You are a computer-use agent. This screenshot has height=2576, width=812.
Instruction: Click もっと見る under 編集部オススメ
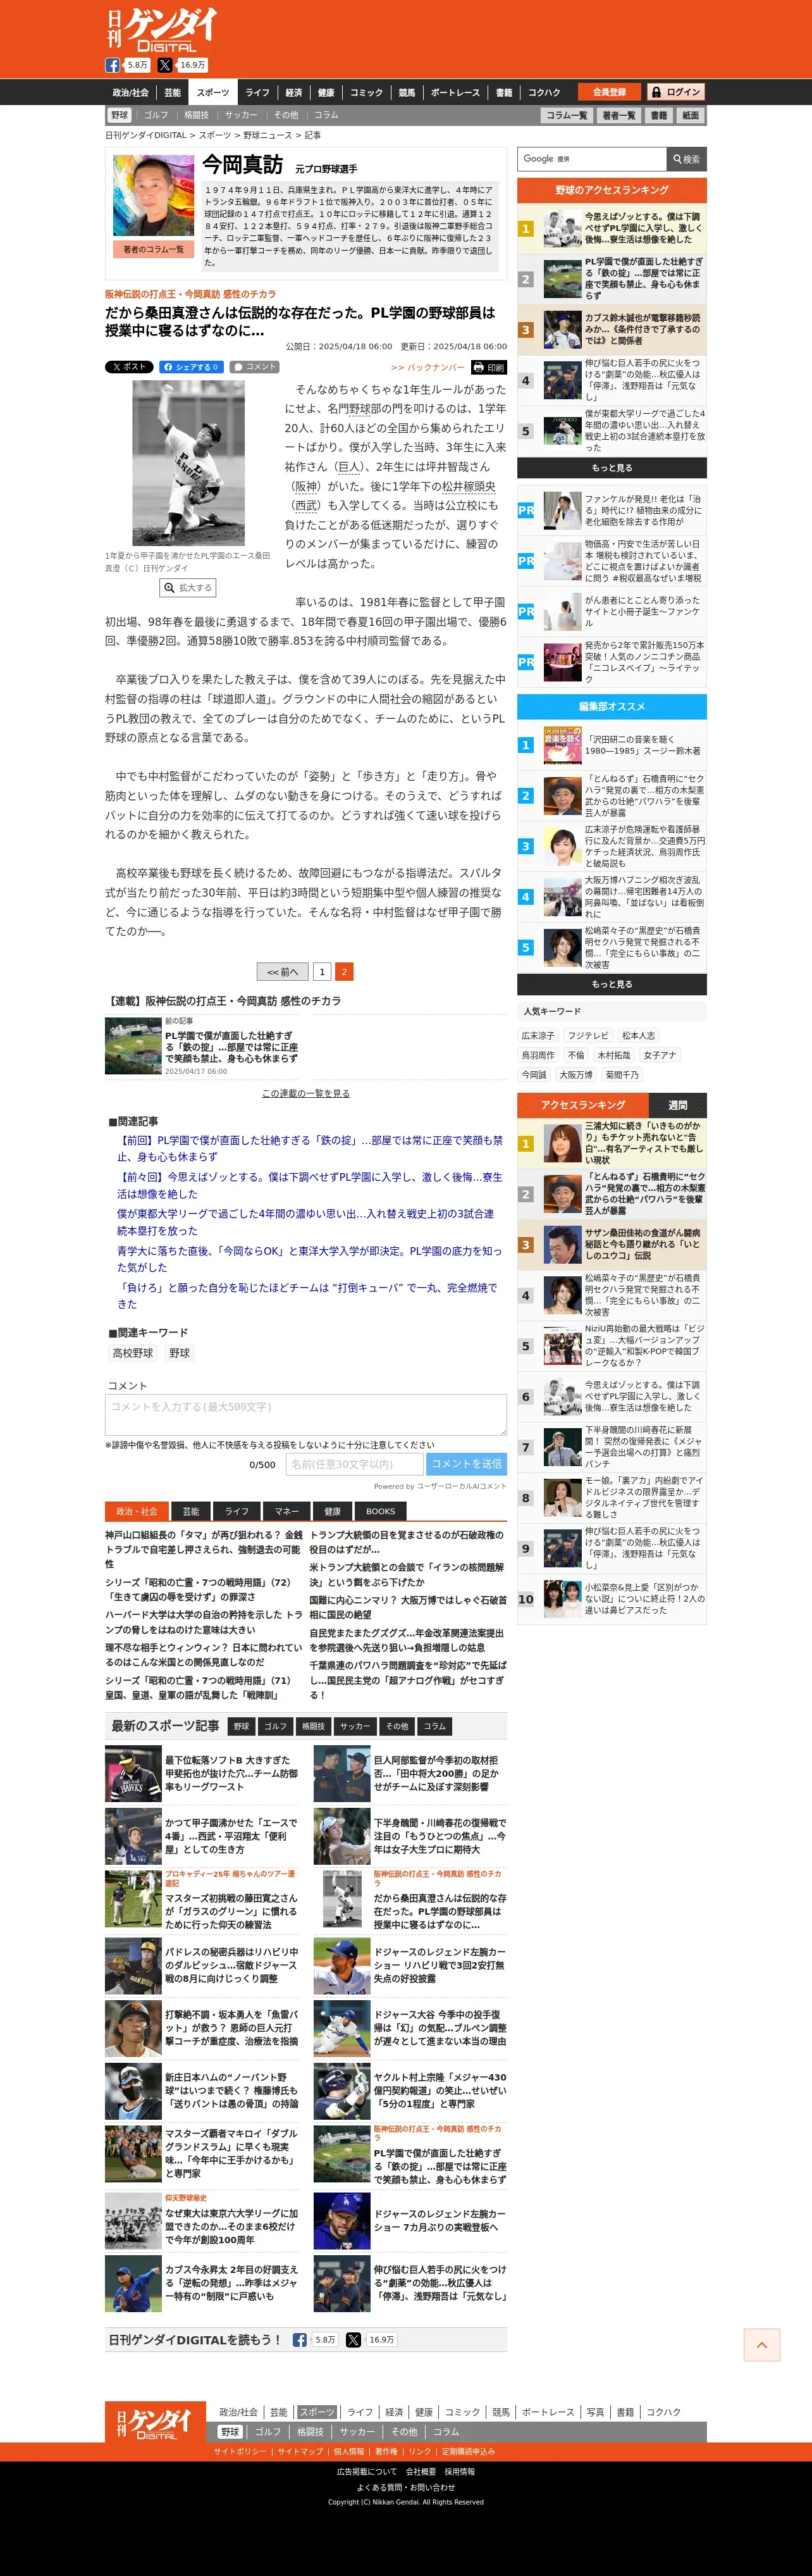tap(612, 984)
